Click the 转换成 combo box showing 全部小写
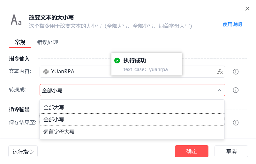The width and height of the screenshot is (256, 164). pos(132,90)
